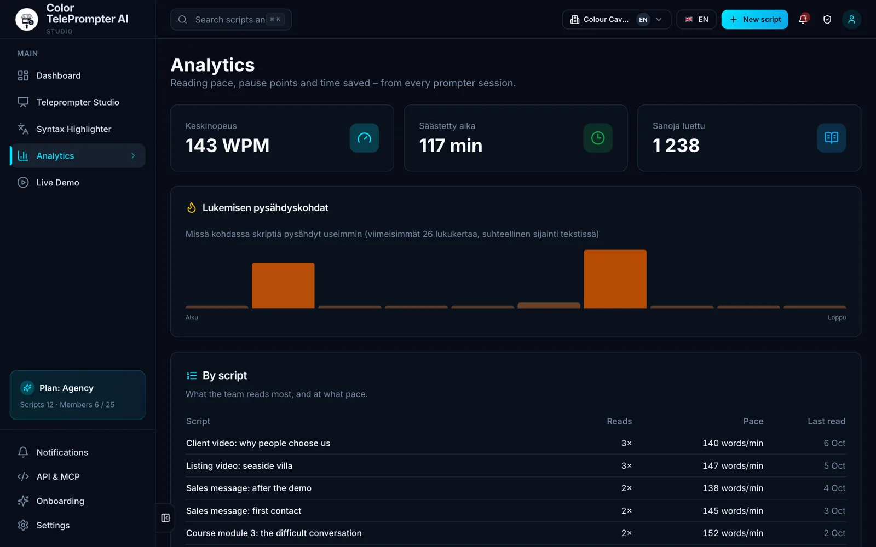The width and height of the screenshot is (876, 547).
Task: Click the book icon in Sanoja luettu card
Action: (x=831, y=138)
